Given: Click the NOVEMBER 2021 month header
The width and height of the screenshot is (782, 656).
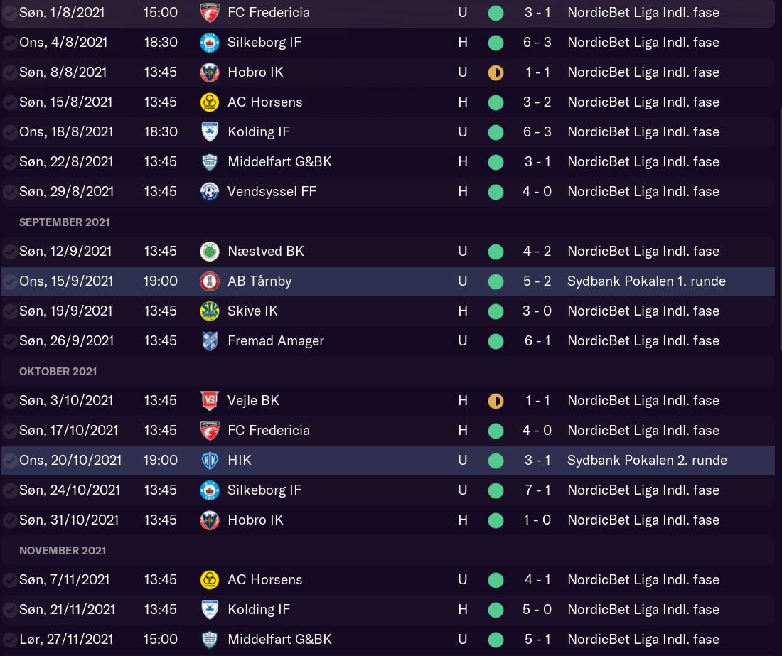Looking at the screenshot, I should tap(63, 551).
